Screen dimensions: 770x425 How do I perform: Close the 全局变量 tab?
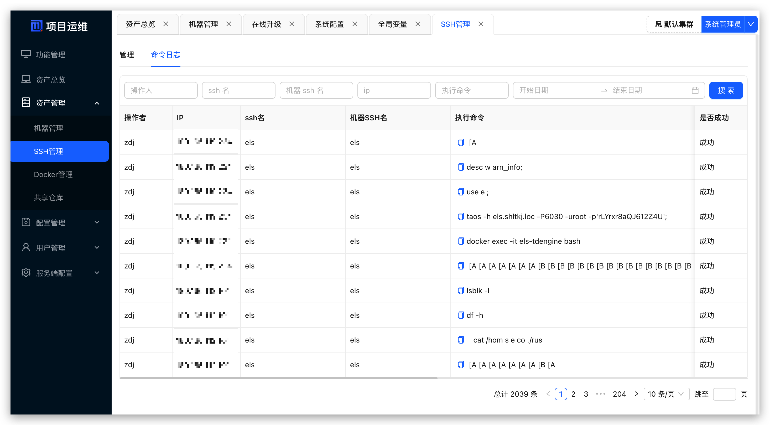tap(418, 24)
